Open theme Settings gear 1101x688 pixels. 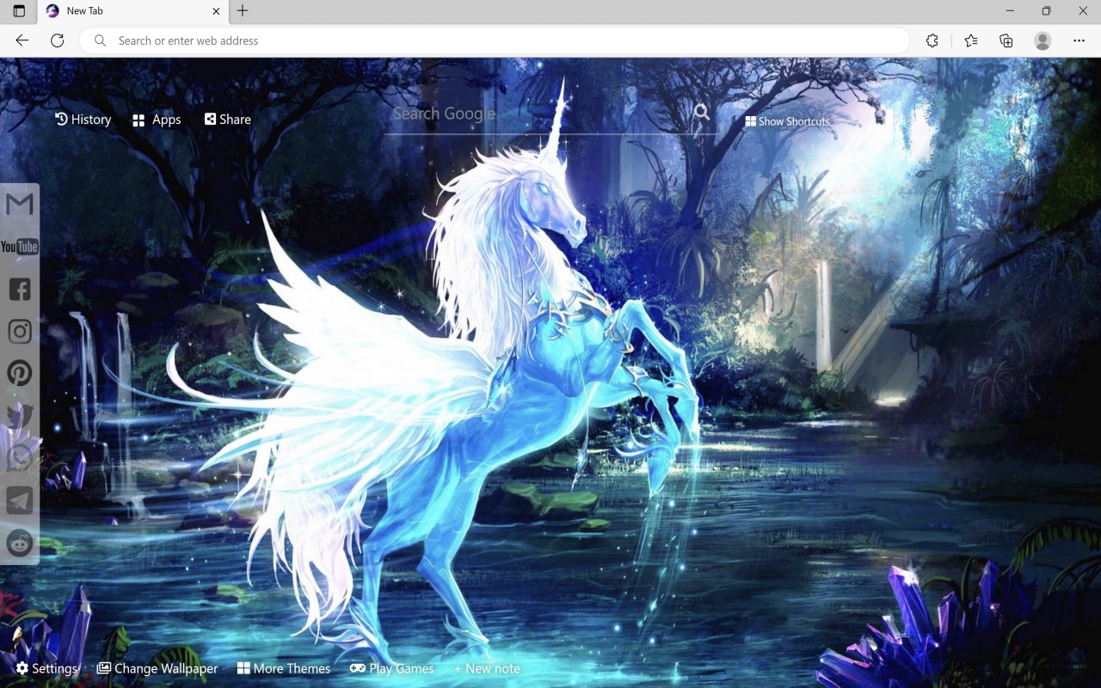[x=47, y=668]
